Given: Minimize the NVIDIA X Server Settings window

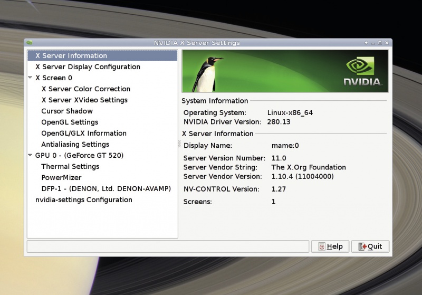Looking at the screenshot, I should (373, 43).
